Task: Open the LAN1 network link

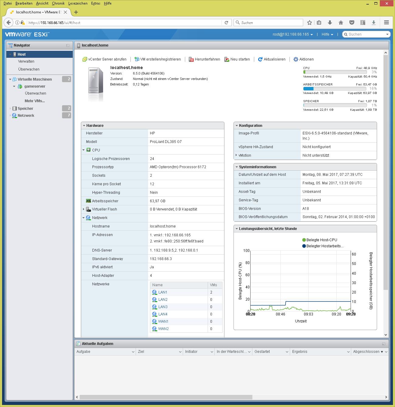Action: point(163,292)
